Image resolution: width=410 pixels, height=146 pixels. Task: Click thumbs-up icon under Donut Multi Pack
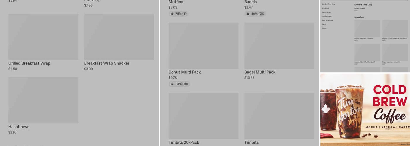click(x=172, y=84)
